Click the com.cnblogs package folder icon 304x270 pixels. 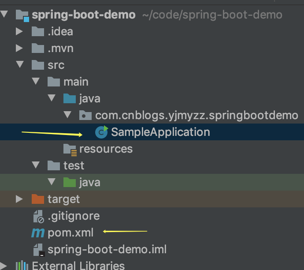click(x=85, y=115)
